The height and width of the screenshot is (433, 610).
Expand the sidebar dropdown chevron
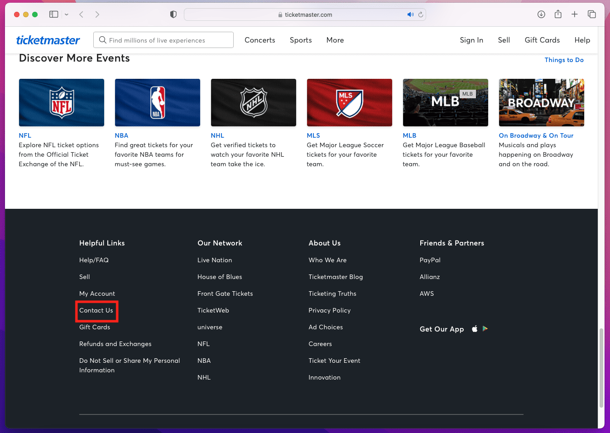point(67,14)
